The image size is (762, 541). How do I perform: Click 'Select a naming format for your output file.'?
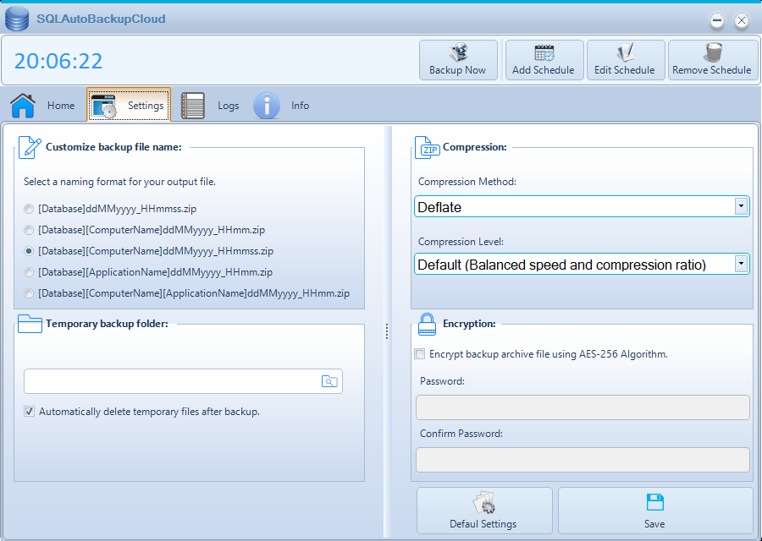click(x=119, y=182)
